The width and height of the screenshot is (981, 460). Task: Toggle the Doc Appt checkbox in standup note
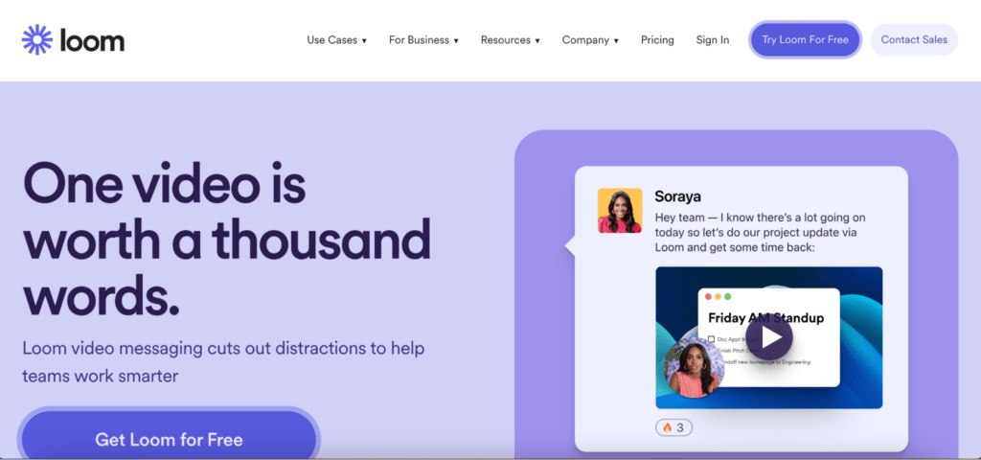click(x=712, y=339)
